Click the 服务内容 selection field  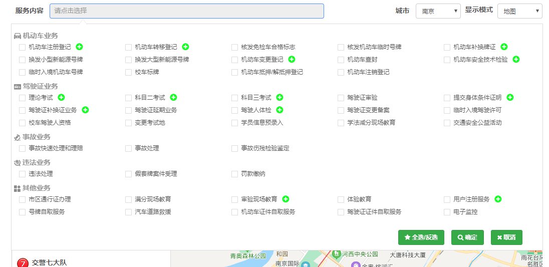click(x=186, y=11)
